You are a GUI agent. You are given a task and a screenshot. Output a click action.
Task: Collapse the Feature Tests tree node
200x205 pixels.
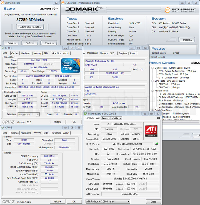152,91
